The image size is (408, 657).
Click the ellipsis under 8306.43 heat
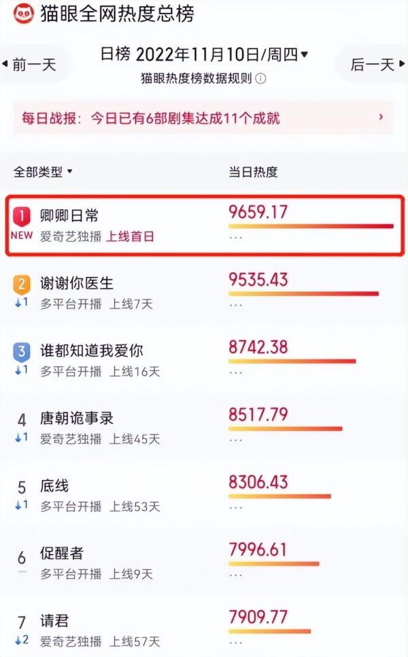236,507
